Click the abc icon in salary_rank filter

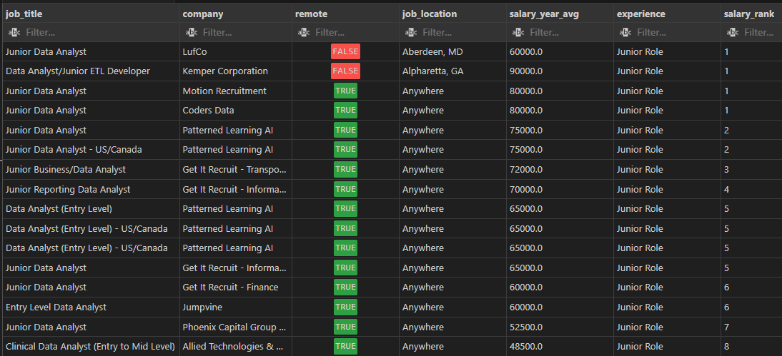point(733,32)
